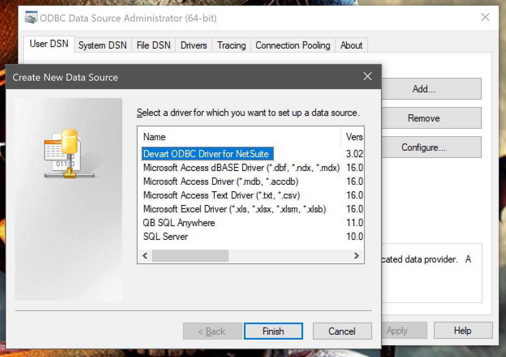Click version 3.02 of Devart driver
Viewport: 506px width, 357px height.
pyautogui.click(x=354, y=154)
